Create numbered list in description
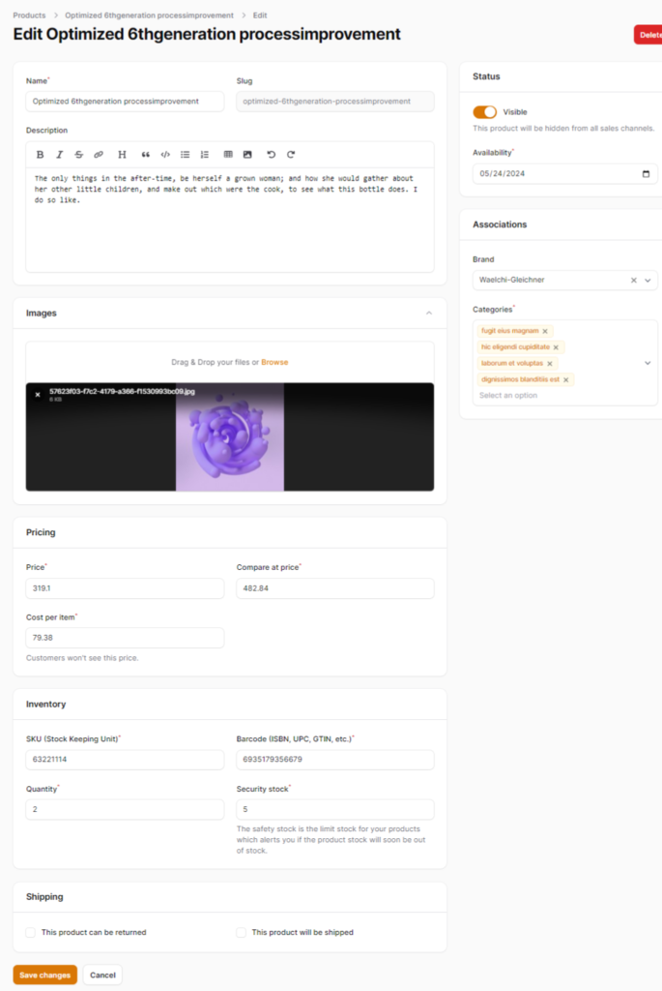 click(205, 154)
